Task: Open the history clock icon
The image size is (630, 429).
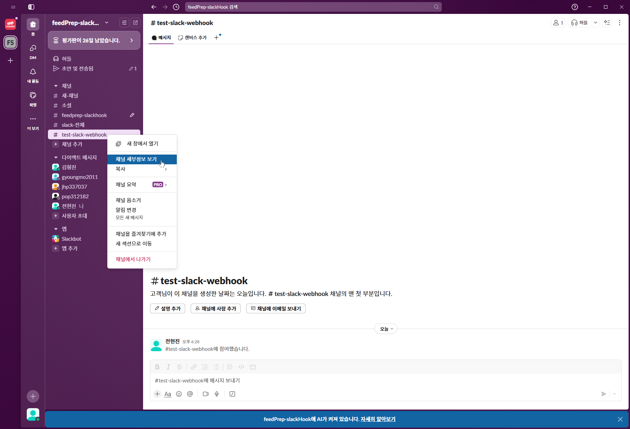Action: [176, 7]
